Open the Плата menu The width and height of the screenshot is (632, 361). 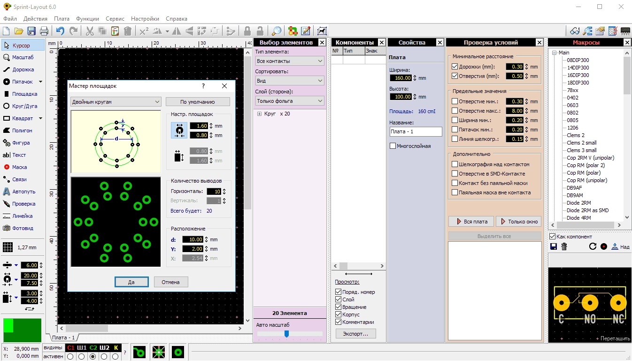(62, 19)
